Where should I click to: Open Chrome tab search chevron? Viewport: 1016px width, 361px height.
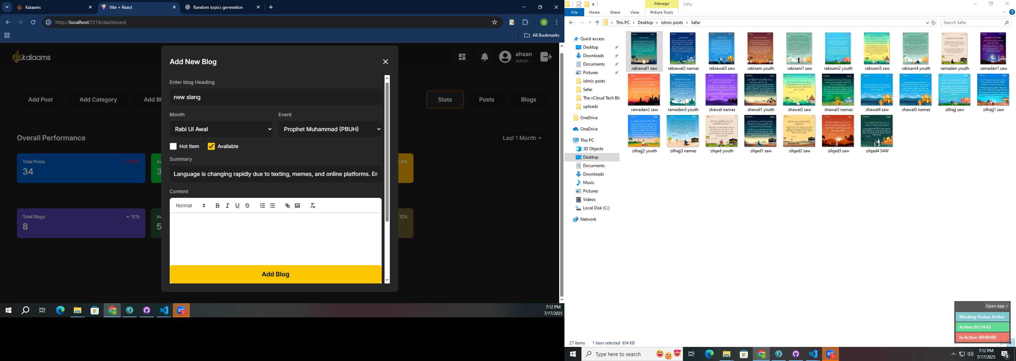click(x=7, y=7)
